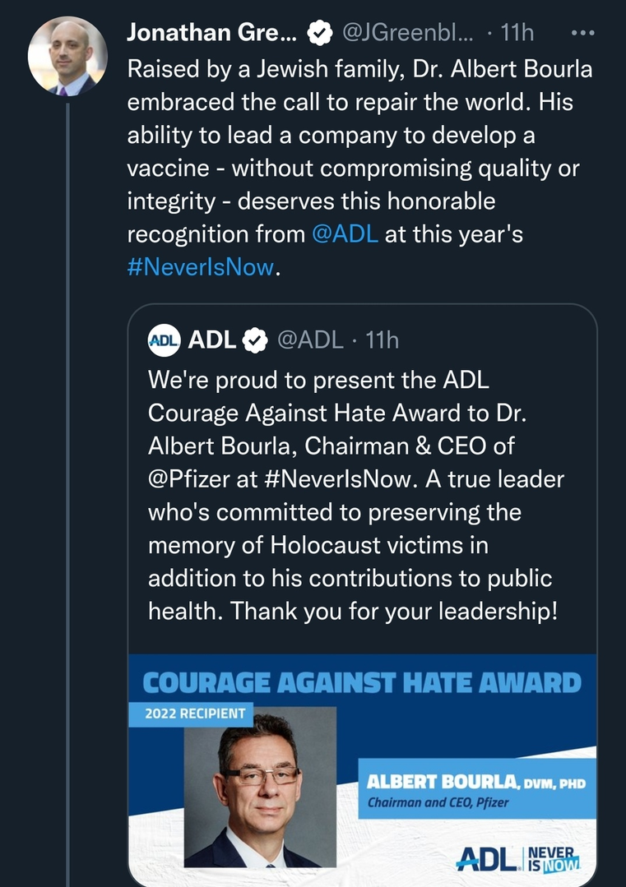The width and height of the screenshot is (626, 887).
Task: Click the 11h timestamp on Jonathan's tweet
Action: 517,33
